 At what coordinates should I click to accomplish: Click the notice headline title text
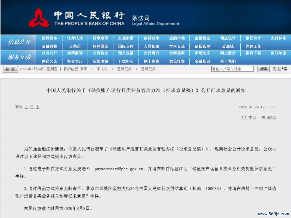[x=146, y=90]
